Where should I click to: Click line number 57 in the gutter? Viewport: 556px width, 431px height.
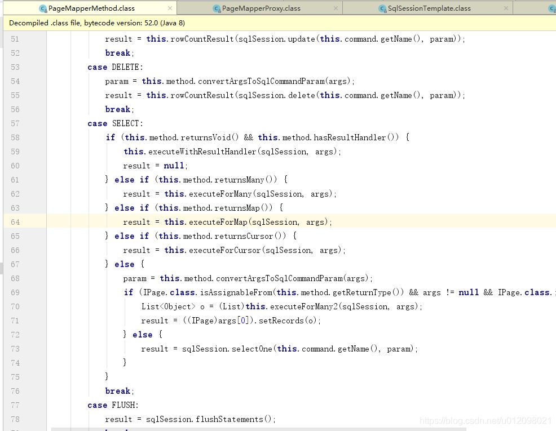coord(15,123)
